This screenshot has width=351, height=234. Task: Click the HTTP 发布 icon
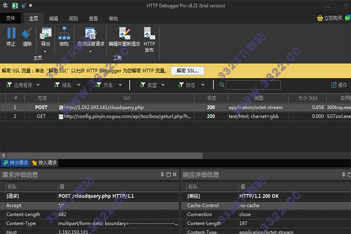[149, 33]
